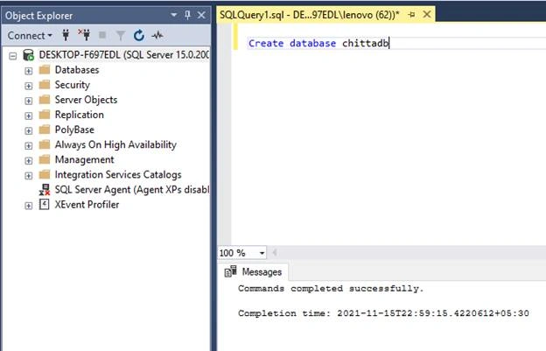This screenshot has width=546, height=351.
Task: Select the Messages results tab
Action: point(254,271)
